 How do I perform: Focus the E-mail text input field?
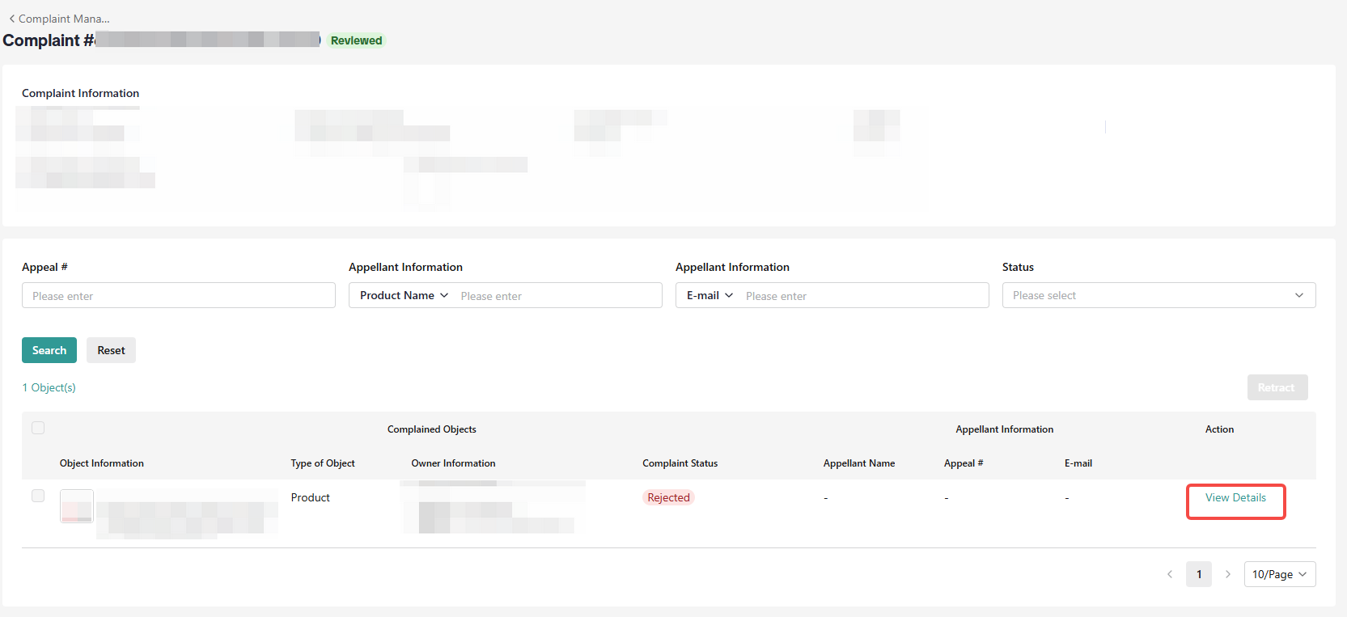[864, 296]
